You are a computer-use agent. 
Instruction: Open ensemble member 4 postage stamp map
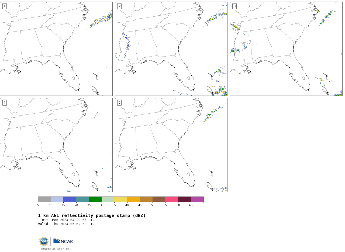[x=56, y=145]
